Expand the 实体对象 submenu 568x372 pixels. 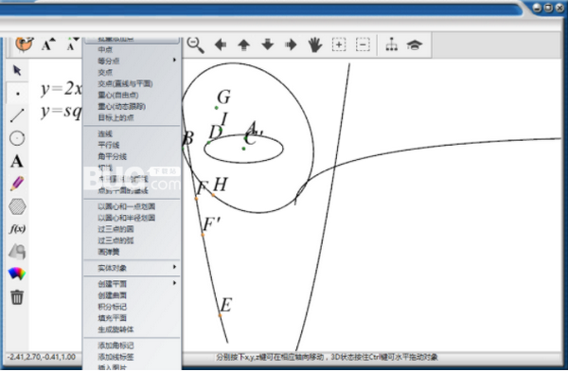point(132,268)
